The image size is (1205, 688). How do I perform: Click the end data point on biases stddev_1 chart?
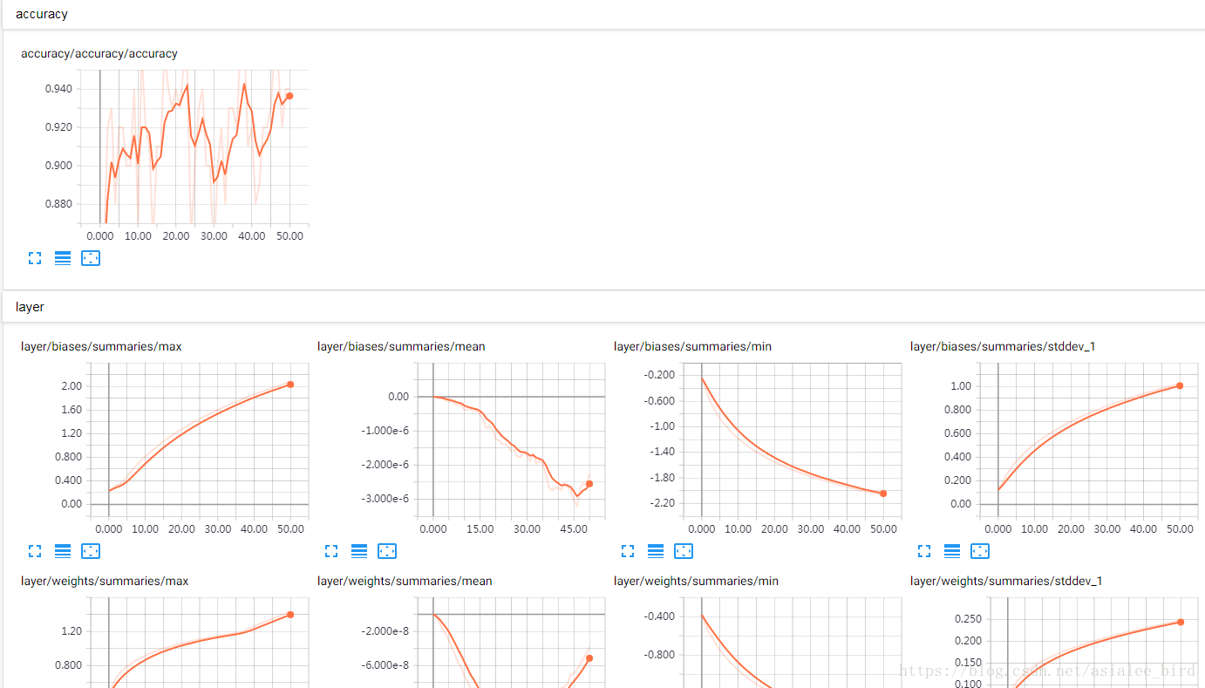tap(1180, 385)
